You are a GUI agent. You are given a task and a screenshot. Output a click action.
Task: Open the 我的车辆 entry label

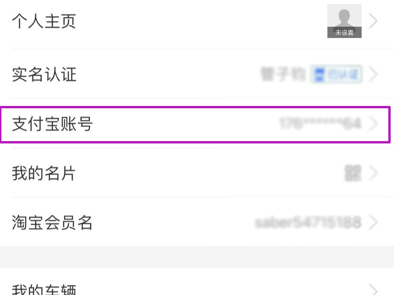[44, 289]
